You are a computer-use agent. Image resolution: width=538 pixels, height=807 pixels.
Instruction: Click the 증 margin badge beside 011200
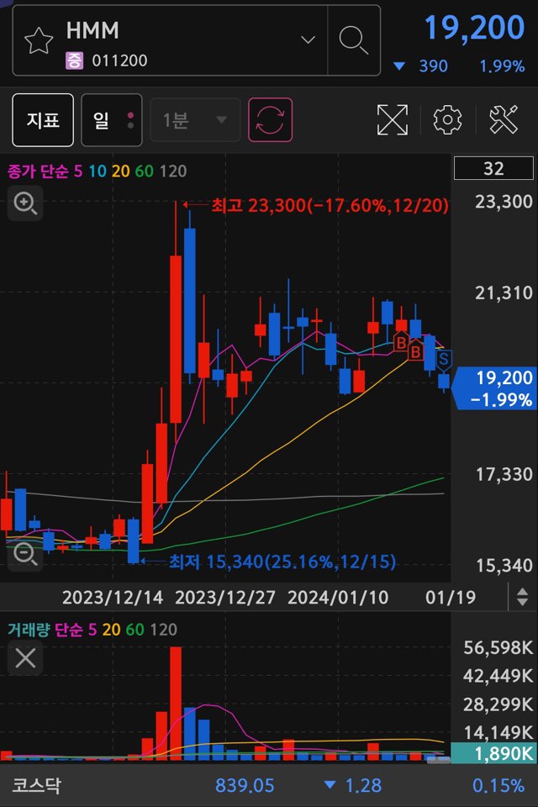(74, 61)
